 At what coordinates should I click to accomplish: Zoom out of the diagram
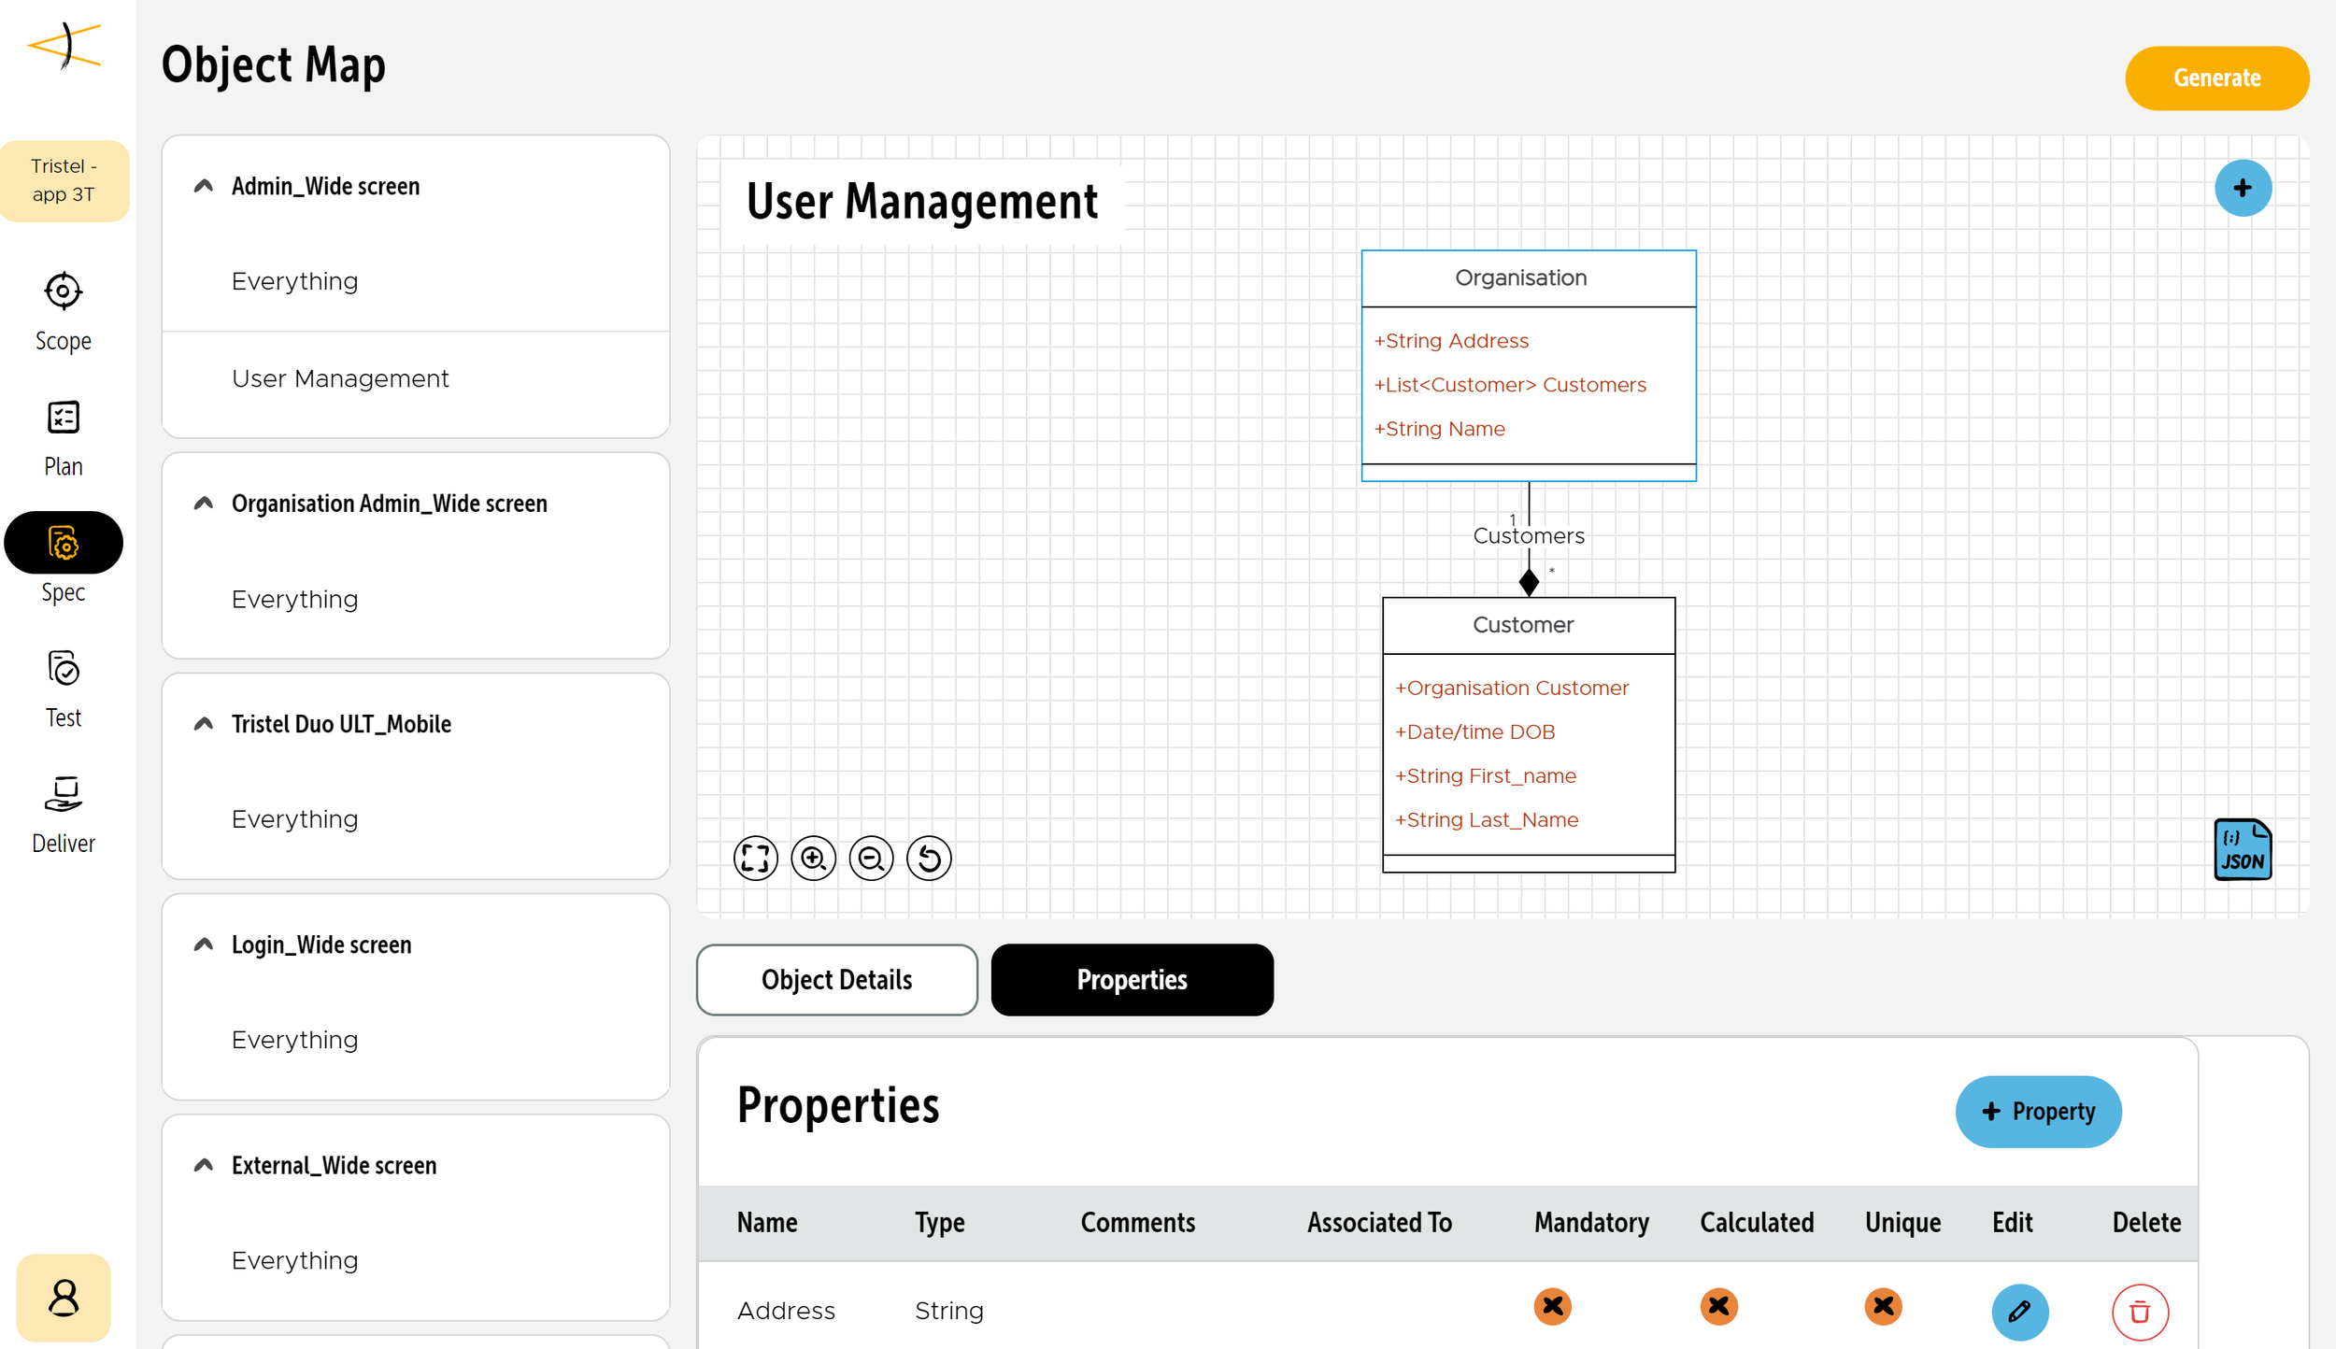(x=871, y=858)
